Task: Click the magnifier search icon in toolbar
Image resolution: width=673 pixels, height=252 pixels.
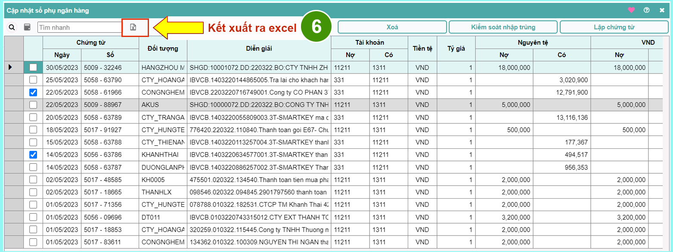Action: [x=12, y=28]
